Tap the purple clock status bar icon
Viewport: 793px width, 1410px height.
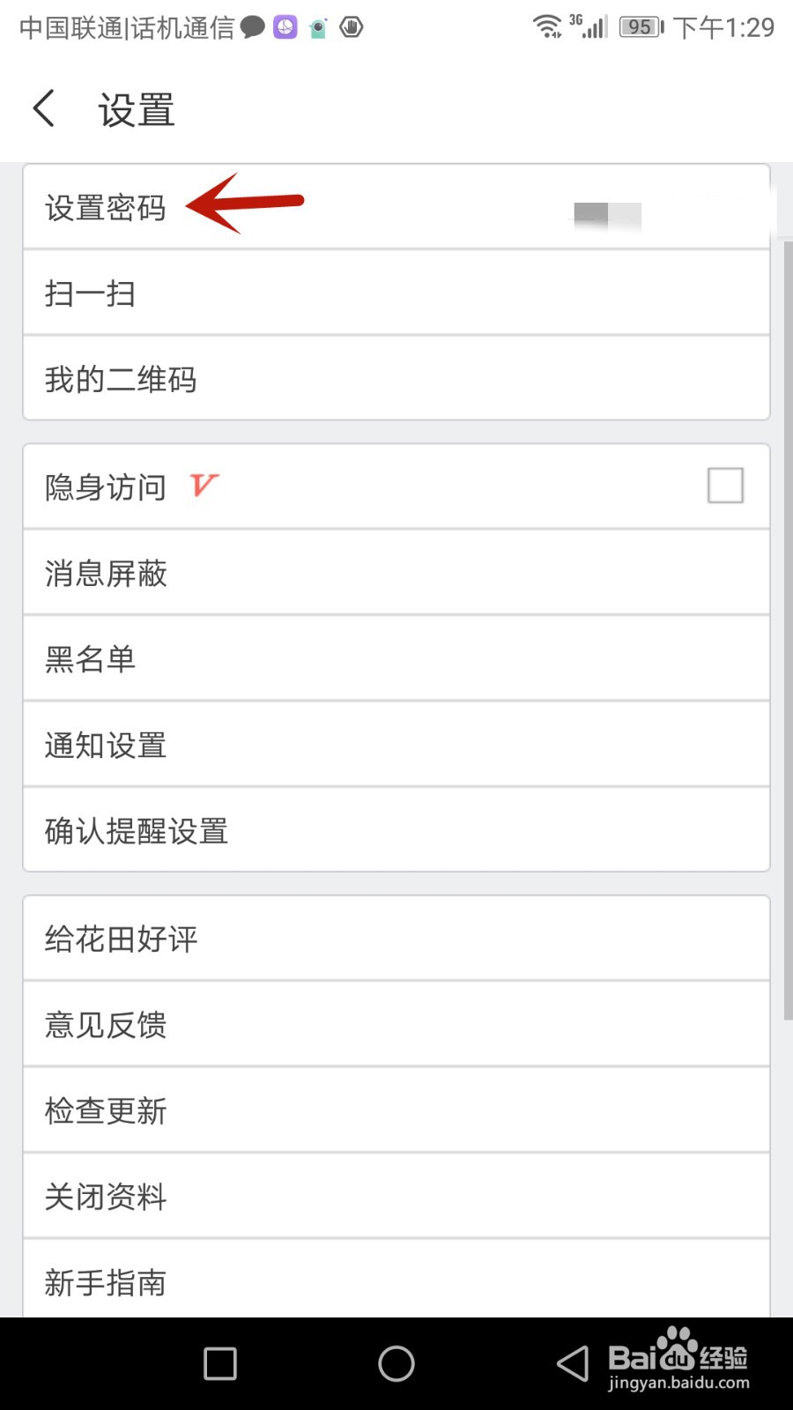285,27
